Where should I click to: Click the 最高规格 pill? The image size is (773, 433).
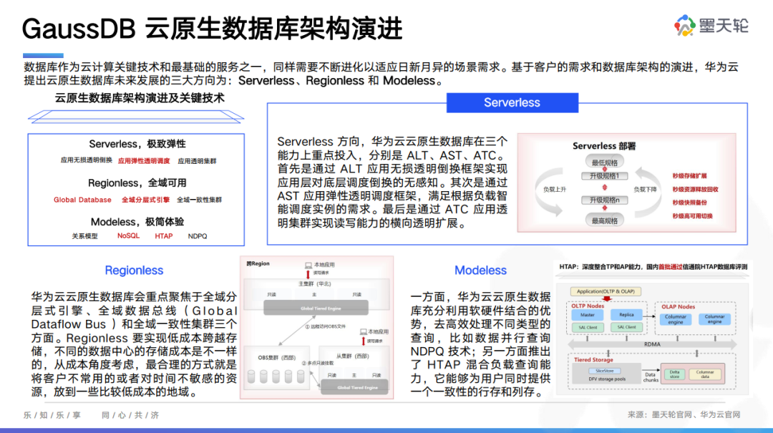click(604, 220)
